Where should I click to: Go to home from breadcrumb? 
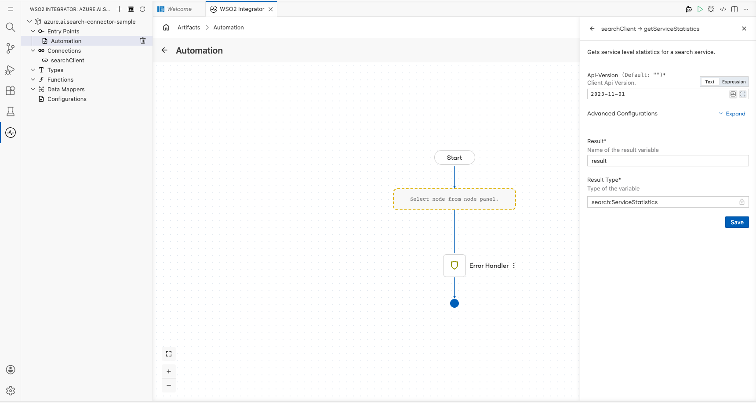click(166, 27)
